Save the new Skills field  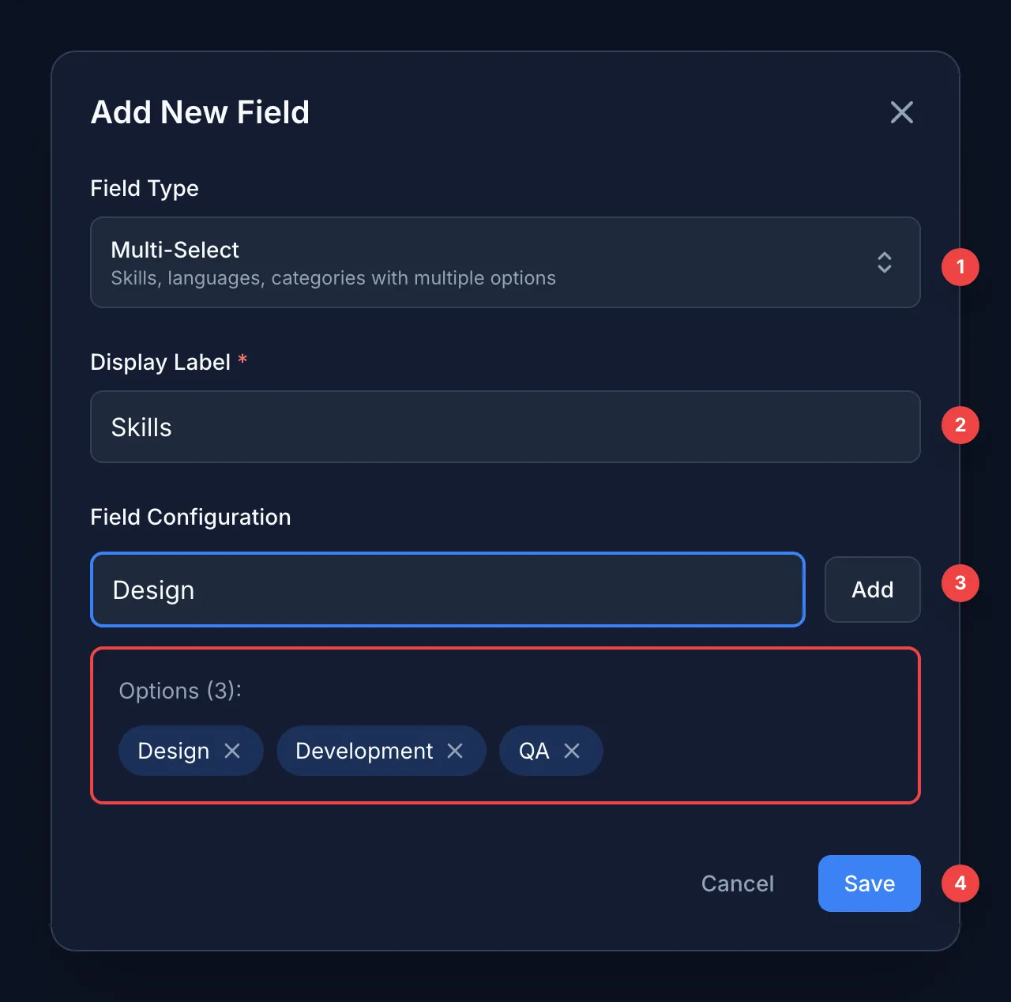(x=869, y=883)
